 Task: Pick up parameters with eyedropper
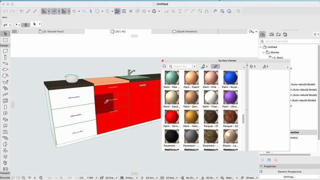[28, 11]
